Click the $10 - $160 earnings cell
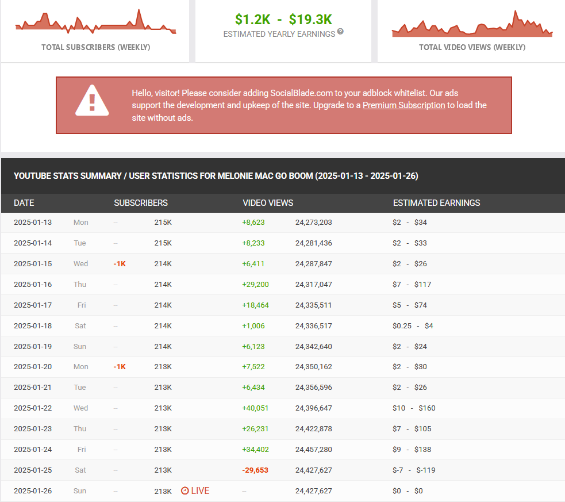The height and width of the screenshot is (502, 565). [414, 408]
